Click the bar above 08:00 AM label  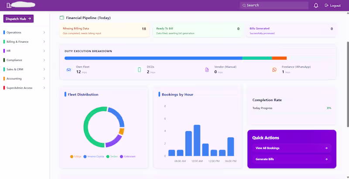coord(180,153)
